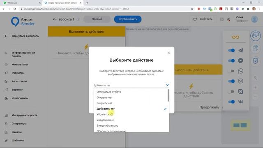
Task: Click the Настройки link under Юлия
Action: click(x=242, y=21)
